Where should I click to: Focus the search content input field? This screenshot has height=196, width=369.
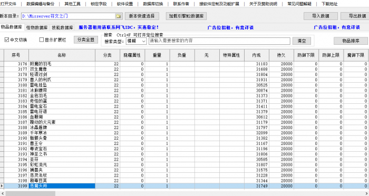[219, 41]
